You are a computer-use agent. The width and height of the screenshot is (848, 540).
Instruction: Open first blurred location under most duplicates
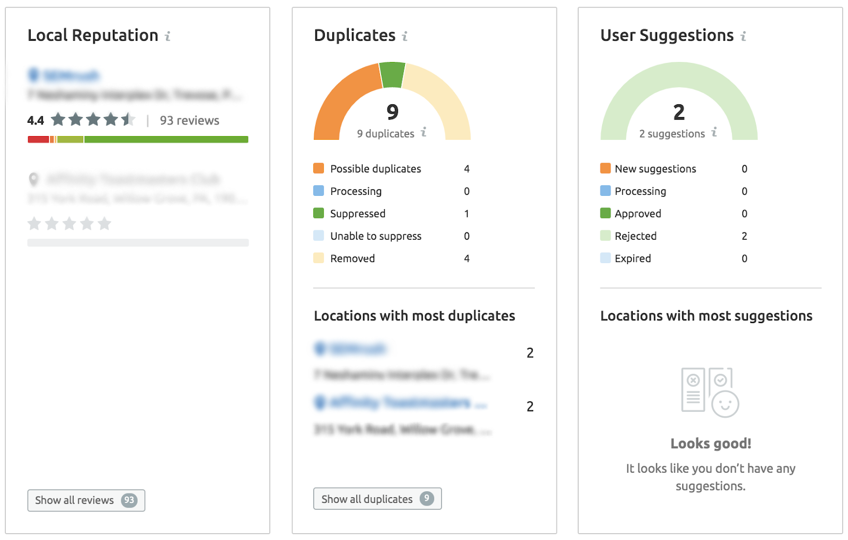pyautogui.click(x=351, y=349)
